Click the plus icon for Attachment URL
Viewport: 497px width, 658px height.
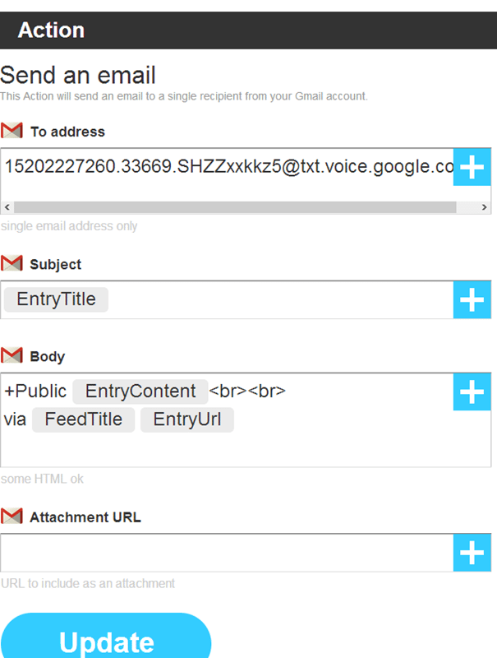[472, 553]
